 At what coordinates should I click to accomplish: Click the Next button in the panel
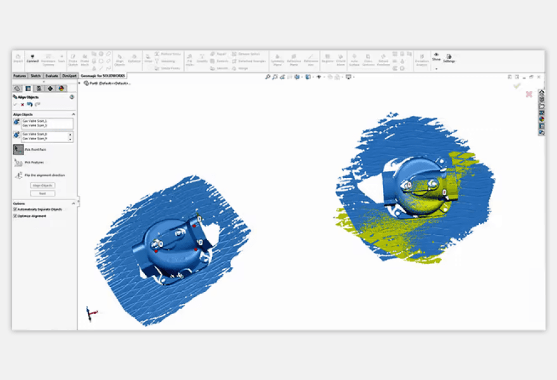42,193
